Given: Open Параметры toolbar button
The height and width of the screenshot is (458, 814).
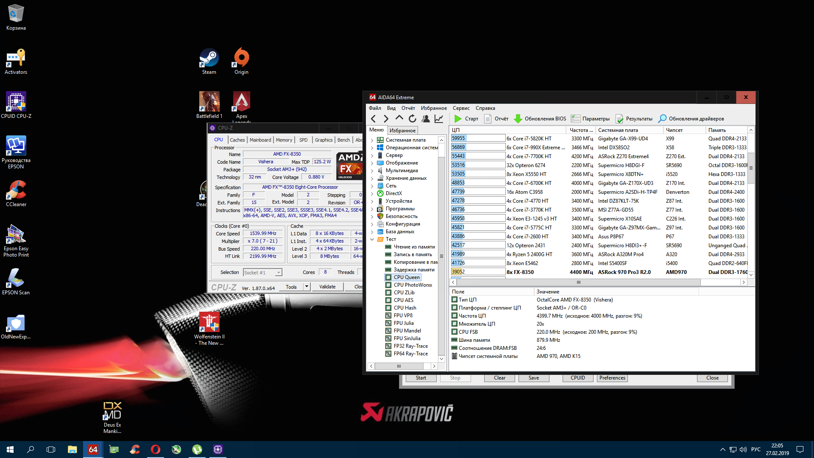Looking at the screenshot, I should [590, 119].
